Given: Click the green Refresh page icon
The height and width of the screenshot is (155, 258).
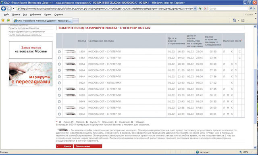Looking at the screenshot, I should pyautogui.click(x=200, y=8).
